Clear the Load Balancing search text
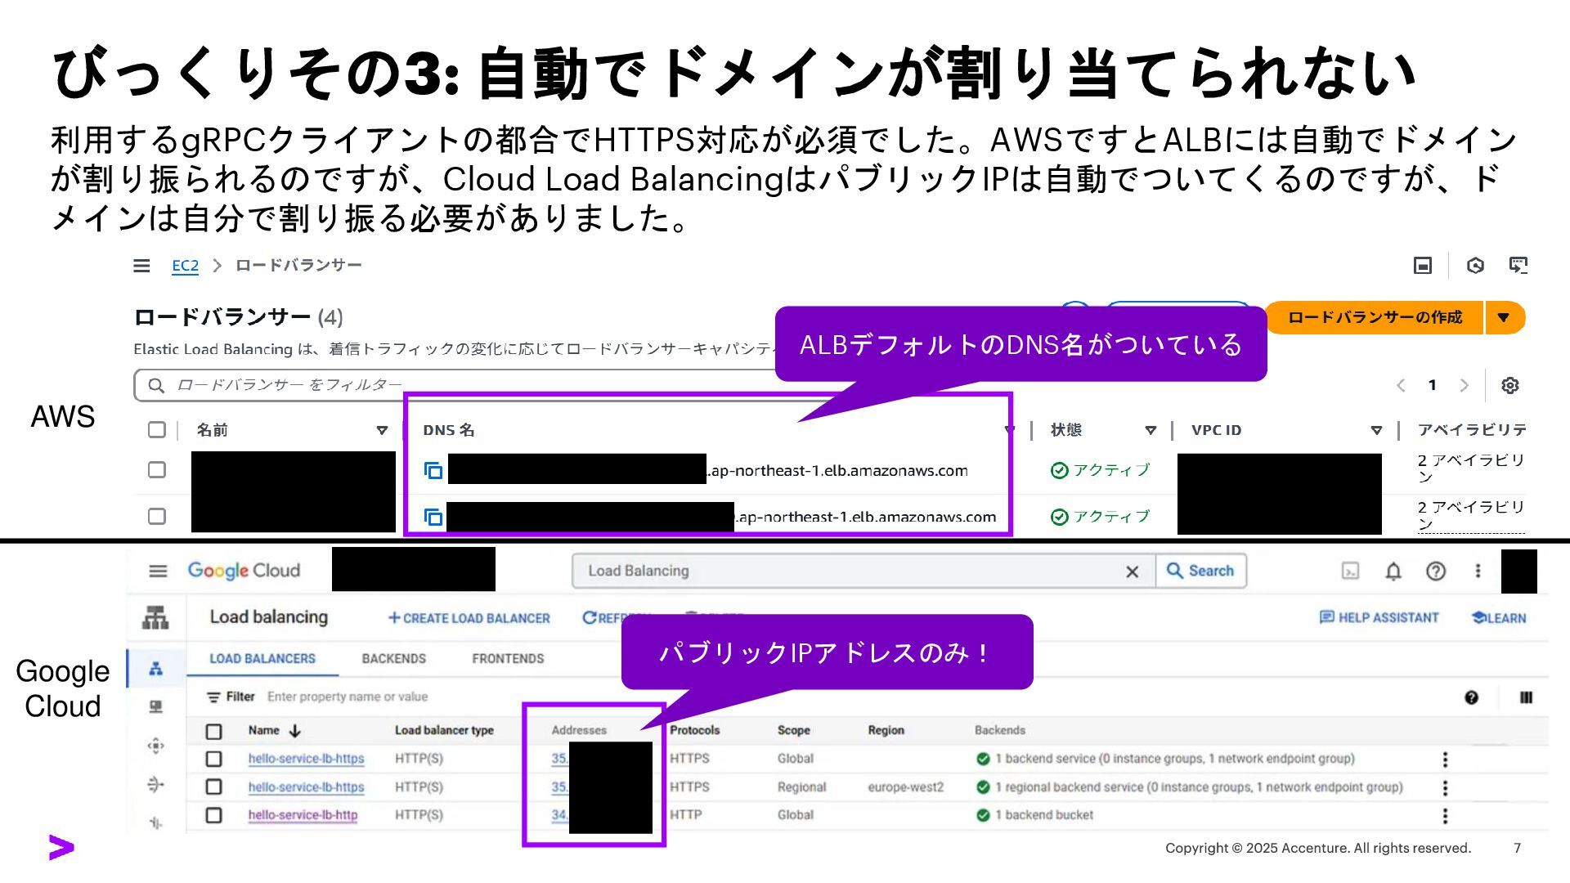The width and height of the screenshot is (1570, 883). (1132, 571)
